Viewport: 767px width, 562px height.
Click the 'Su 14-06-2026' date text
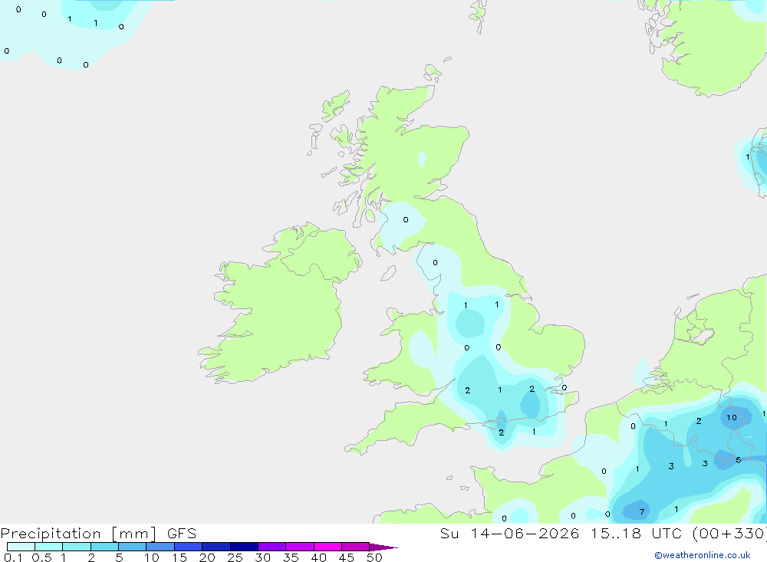[x=510, y=534]
